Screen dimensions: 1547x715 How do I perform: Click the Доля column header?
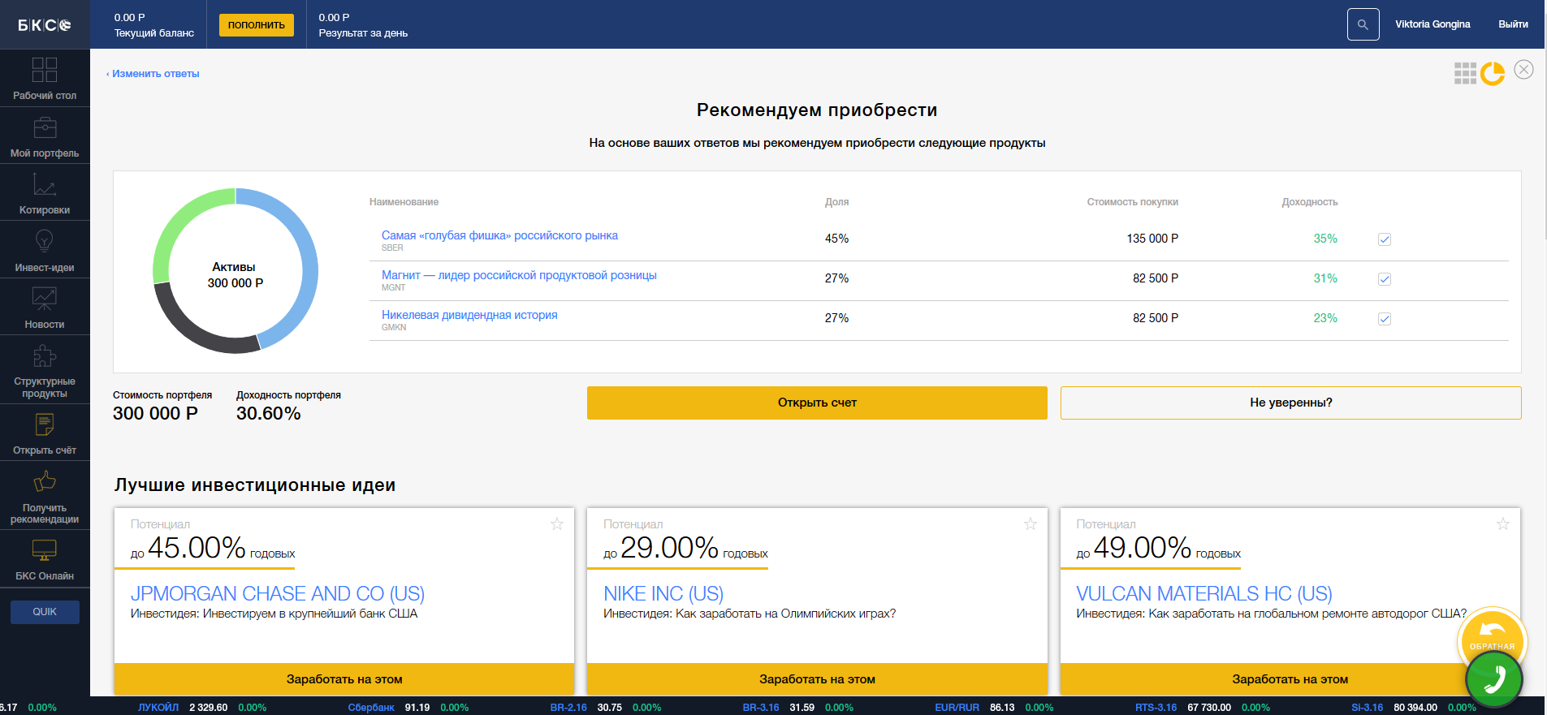pyautogui.click(x=836, y=202)
